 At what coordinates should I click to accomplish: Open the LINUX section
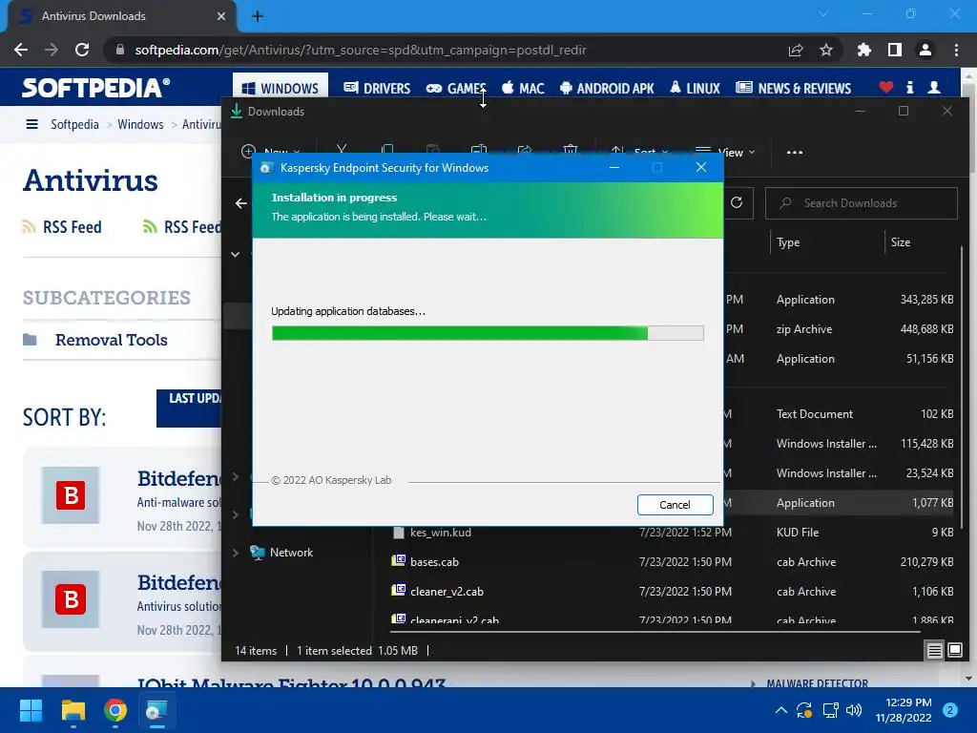click(695, 88)
